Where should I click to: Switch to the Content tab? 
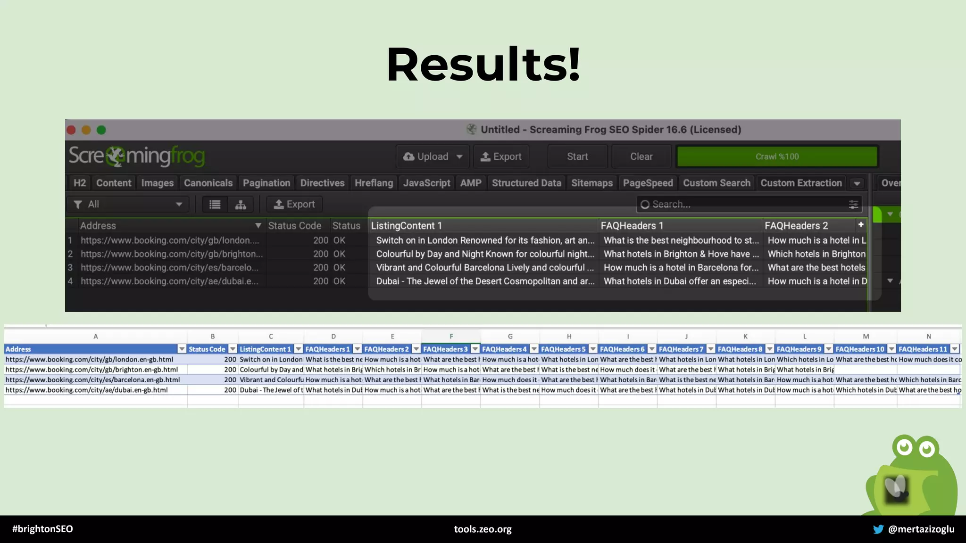click(x=114, y=183)
